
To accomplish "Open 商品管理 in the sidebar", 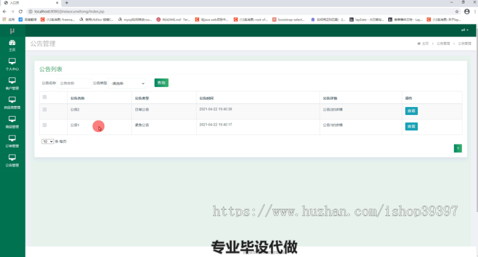I will point(12,122).
